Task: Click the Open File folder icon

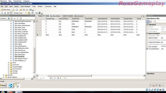Action: 21,10
